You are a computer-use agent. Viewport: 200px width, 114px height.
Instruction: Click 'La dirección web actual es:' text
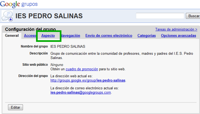coord(72,76)
